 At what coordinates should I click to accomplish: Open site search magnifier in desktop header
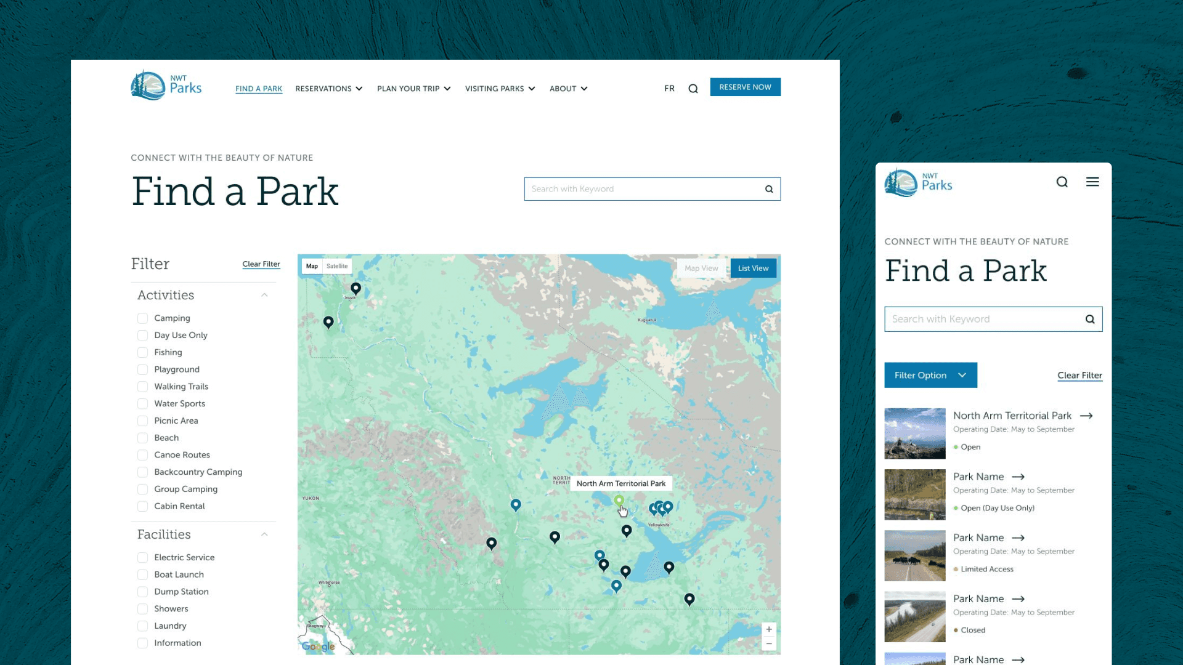click(693, 89)
